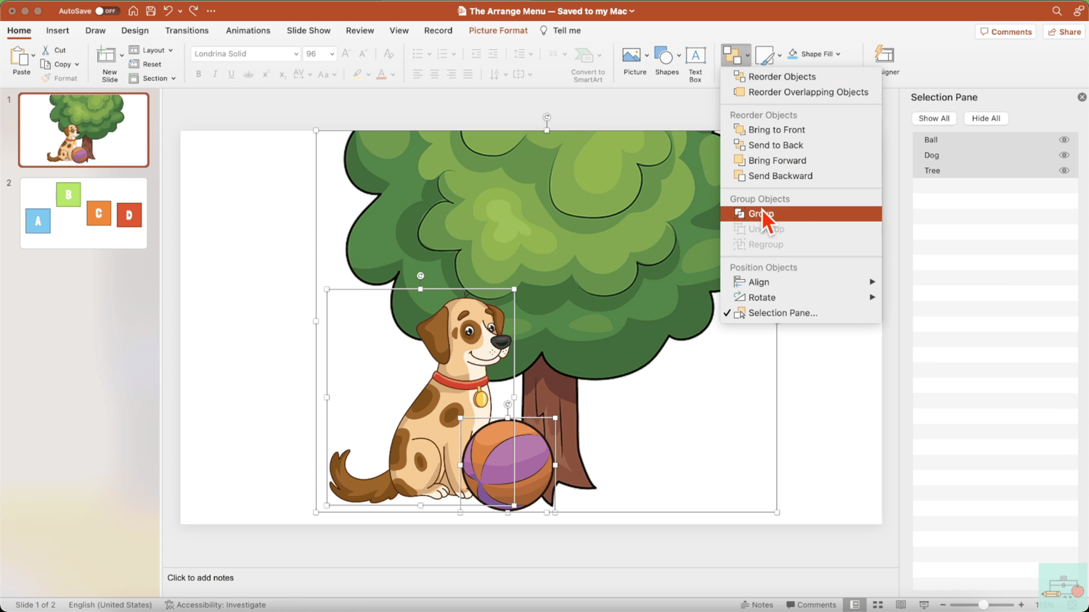The width and height of the screenshot is (1089, 612).
Task: Click Accessibility: Investigate in status bar
Action: pyautogui.click(x=216, y=605)
